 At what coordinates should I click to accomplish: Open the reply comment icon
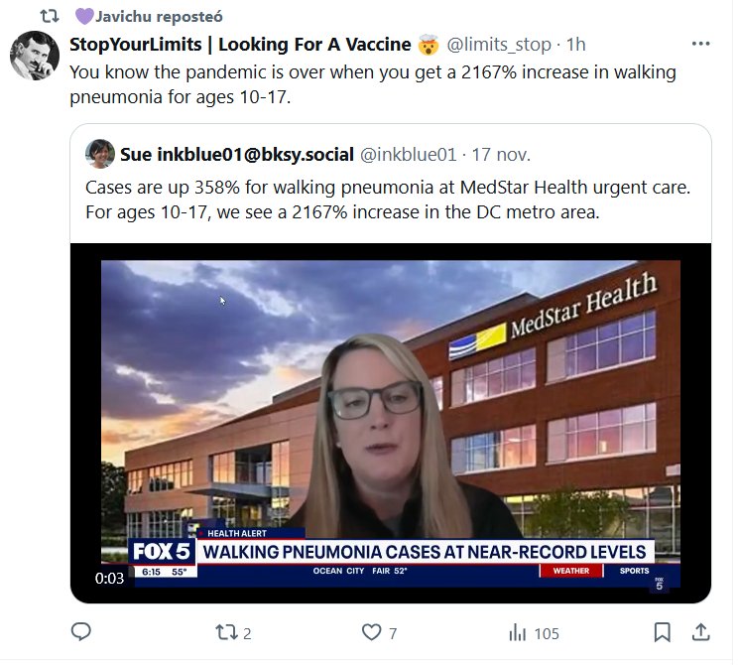[x=81, y=631]
